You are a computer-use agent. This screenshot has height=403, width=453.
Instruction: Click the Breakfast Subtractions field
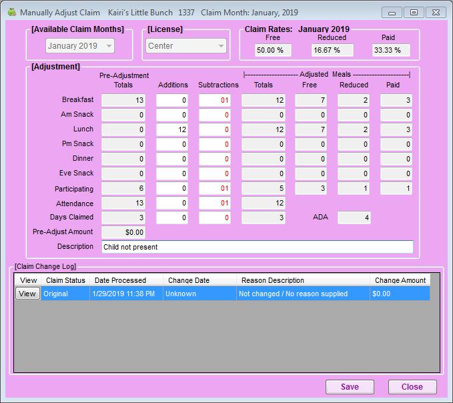click(214, 100)
